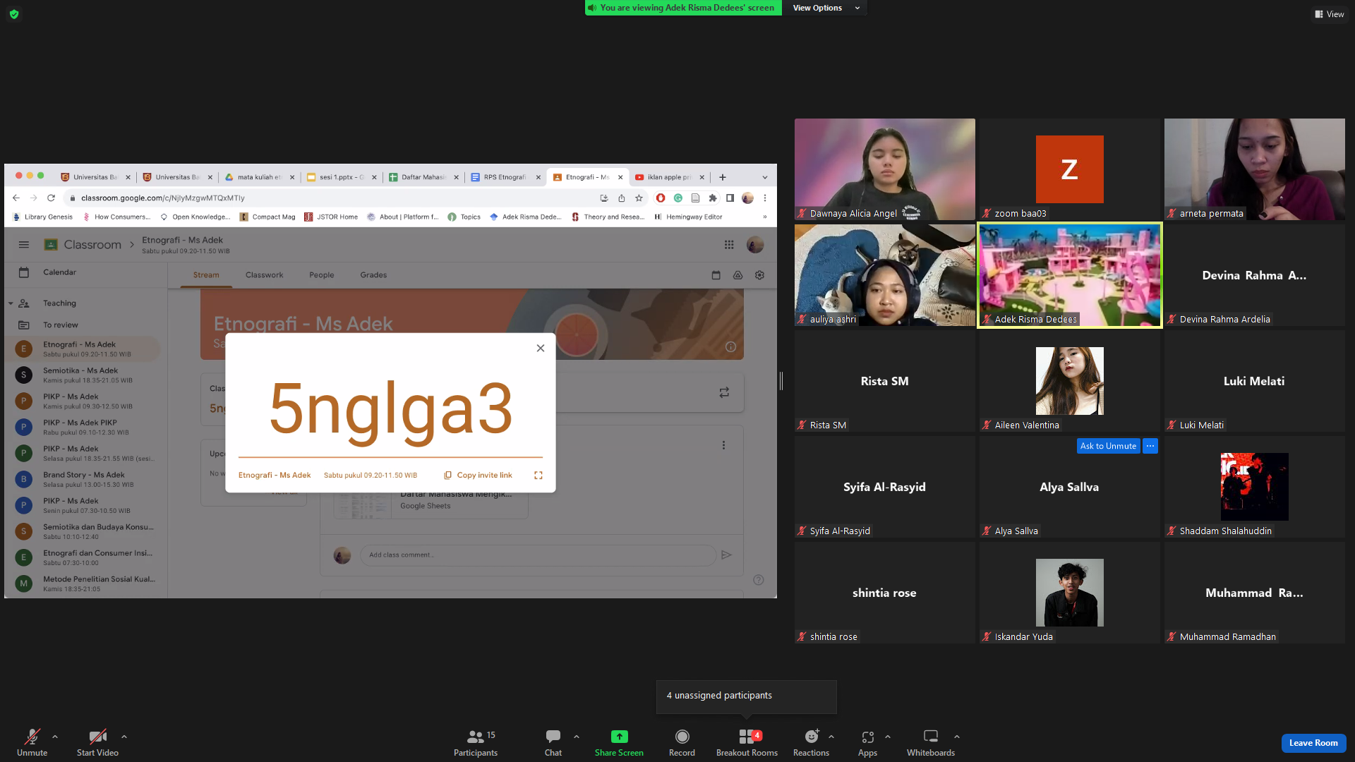Image resolution: width=1355 pixels, height=762 pixels.
Task: Open video options arrow beside Start Video
Action: pyautogui.click(x=124, y=737)
